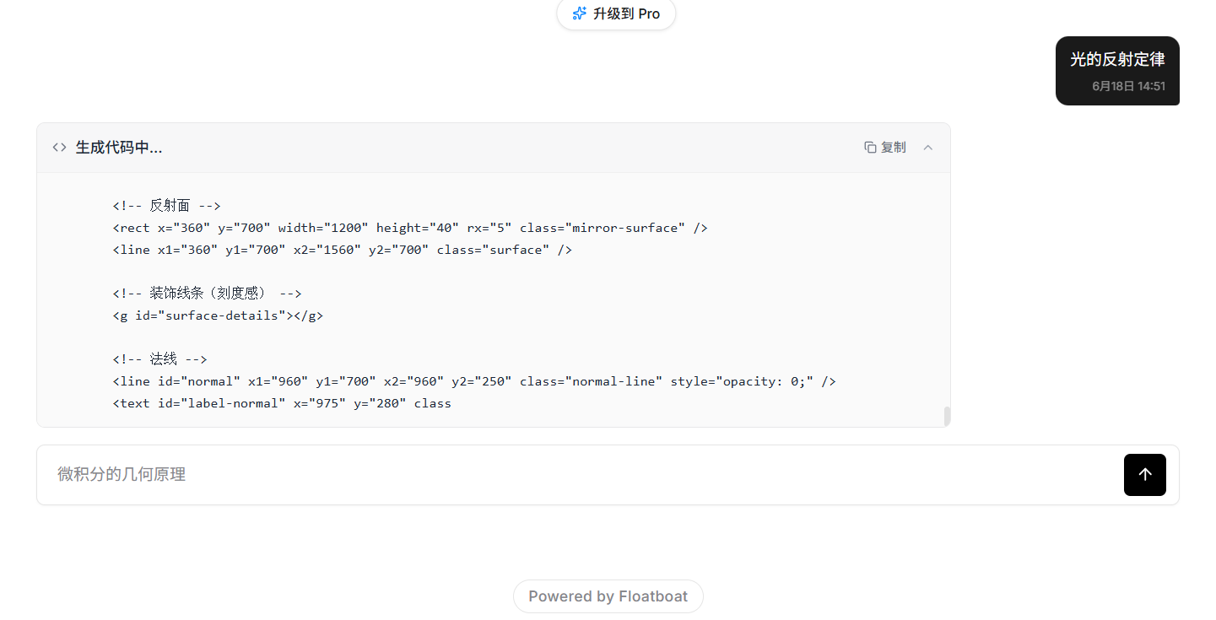Click the code block vertical scrollbar thumb
This screenshot has height=620, width=1216.
coord(947,416)
